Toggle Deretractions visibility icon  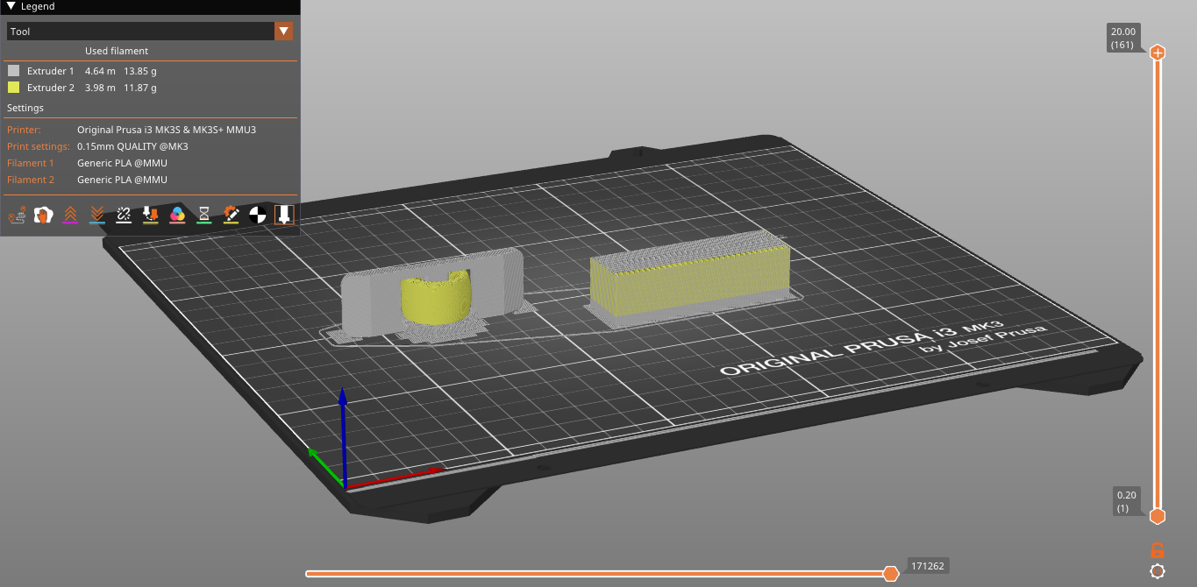click(x=97, y=215)
